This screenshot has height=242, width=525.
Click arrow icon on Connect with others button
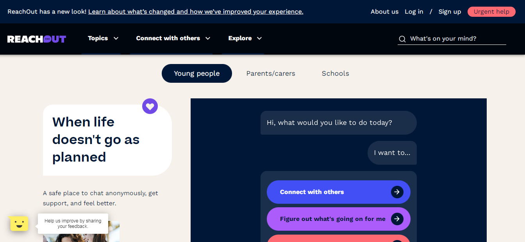tap(397, 192)
